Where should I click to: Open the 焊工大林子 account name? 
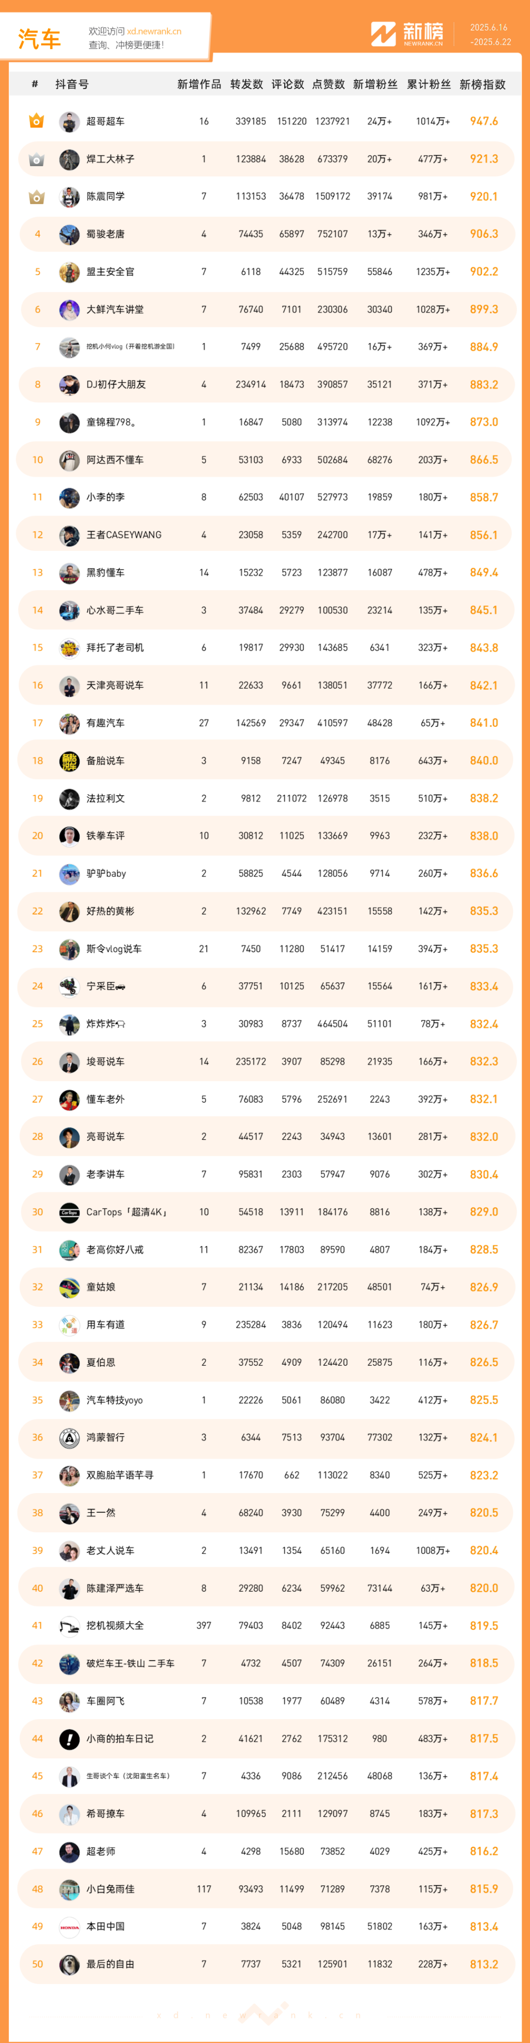pos(110,159)
